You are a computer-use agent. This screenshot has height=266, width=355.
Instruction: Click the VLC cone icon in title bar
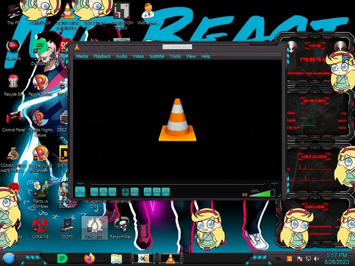pyautogui.click(x=77, y=47)
